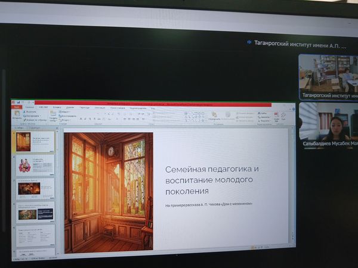
Task: Expand the Раздел (Section) dropdown
Action: 65,120
